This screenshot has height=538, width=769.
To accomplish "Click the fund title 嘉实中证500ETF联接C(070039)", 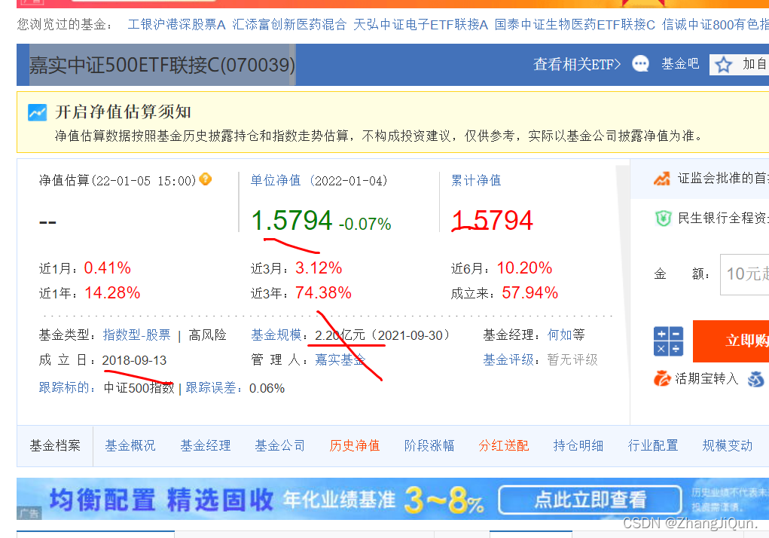I will (x=163, y=65).
